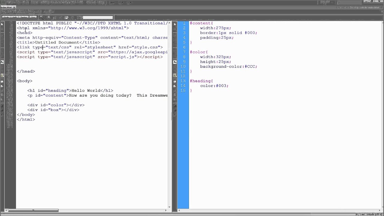Click the document Title input field
Image resolution: width=384 pixels, height=216 pixels.
pos(97,17)
